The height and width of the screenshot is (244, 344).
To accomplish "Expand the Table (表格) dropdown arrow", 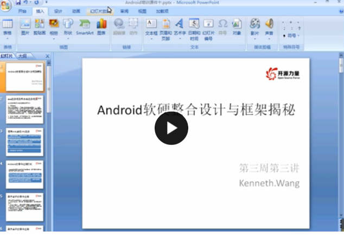I will coord(8,39).
